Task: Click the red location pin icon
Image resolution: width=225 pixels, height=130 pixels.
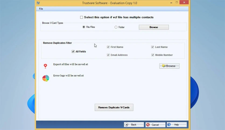Action: coord(45,66)
